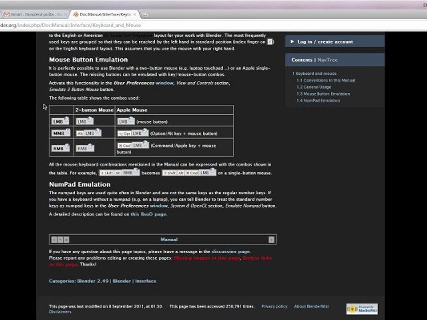Close the Doc:Manual/Interface tab
The width and height of the screenshot is (427, 320).
[x=135, y=14]
